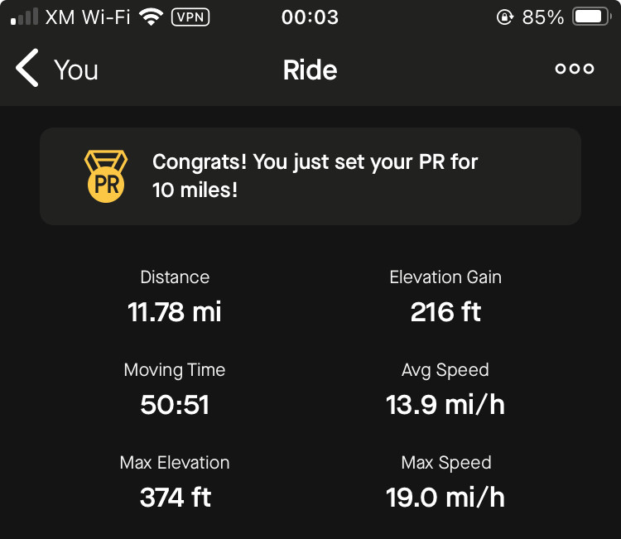The image size is (621, 539).
Task: Tap the back chevron arrow
Action: [27, 68]
